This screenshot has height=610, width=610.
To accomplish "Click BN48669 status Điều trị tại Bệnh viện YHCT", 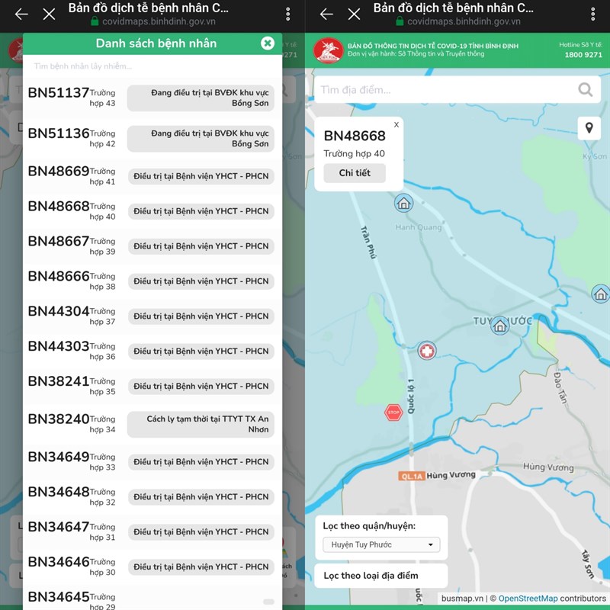I will click(201, 176).
